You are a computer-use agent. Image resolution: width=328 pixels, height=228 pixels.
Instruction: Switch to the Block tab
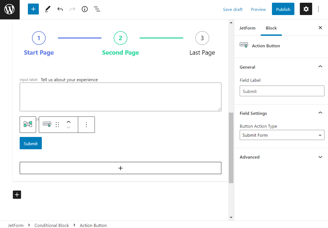point(271,28)
